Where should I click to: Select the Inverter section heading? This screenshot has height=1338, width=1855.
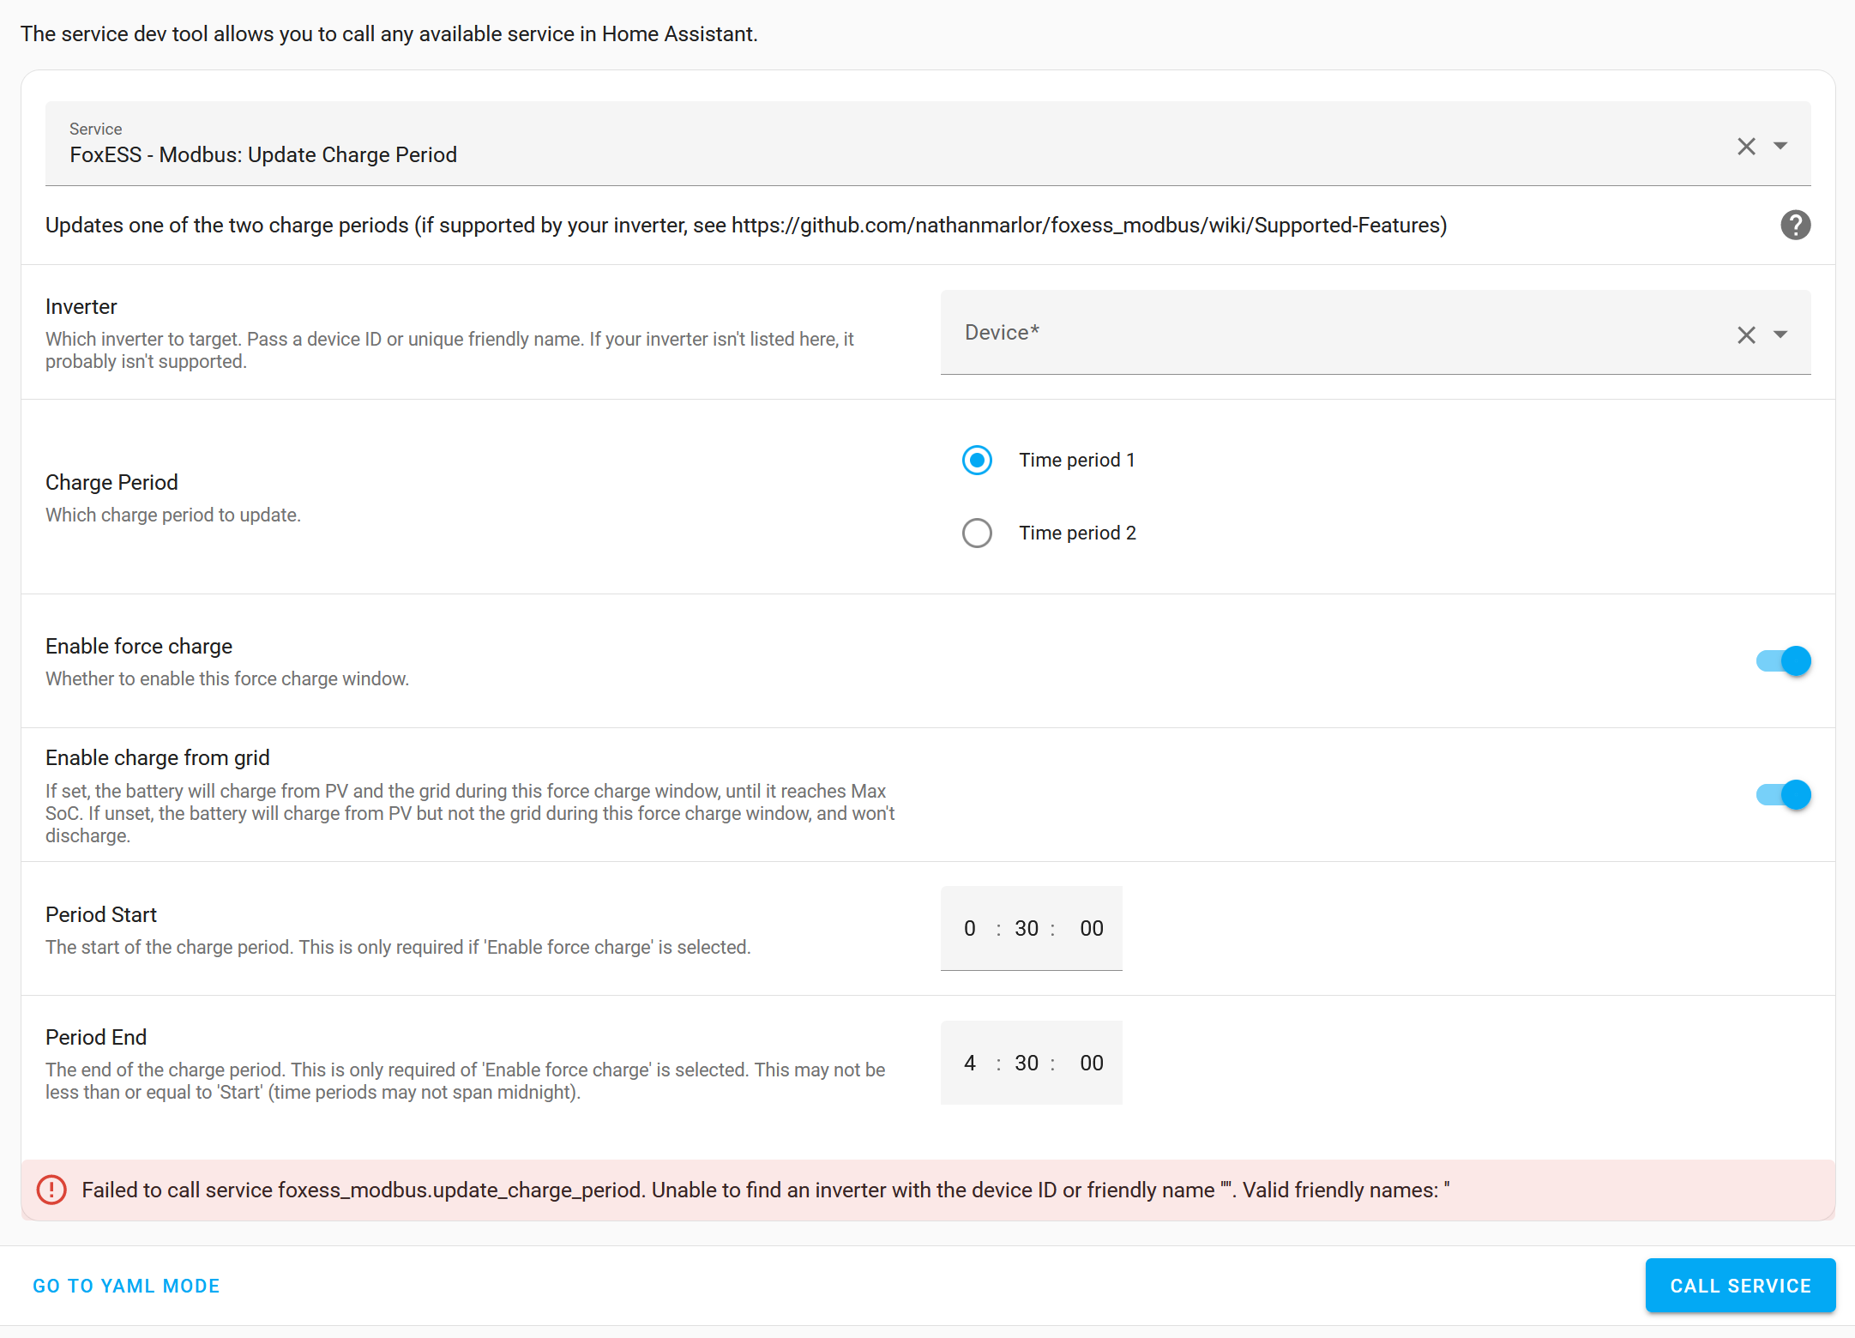81,306
